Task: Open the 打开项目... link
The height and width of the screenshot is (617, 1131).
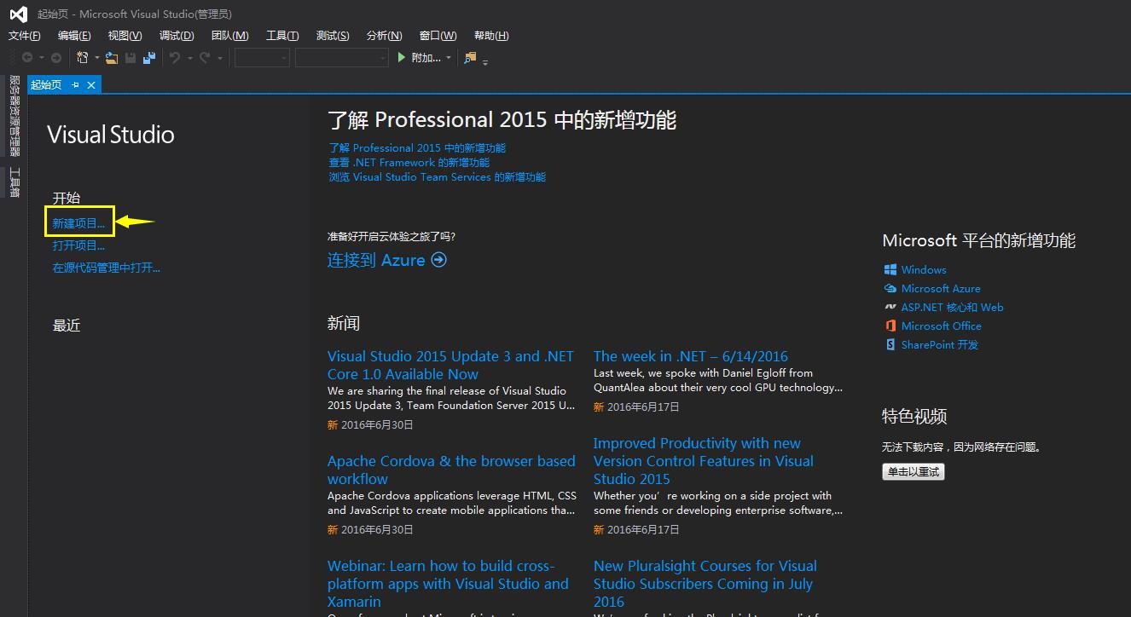Action: point(78,245)
